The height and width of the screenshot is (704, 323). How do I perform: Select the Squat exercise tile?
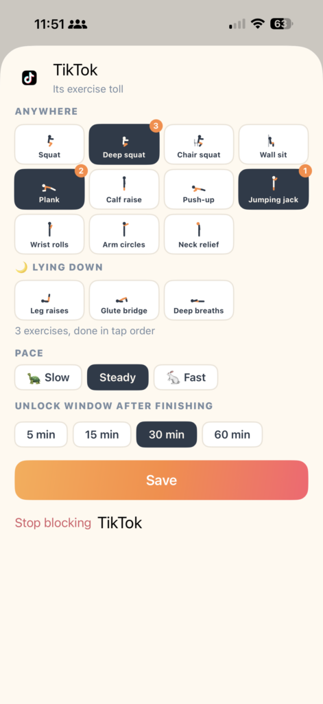[x=49, y=144]
